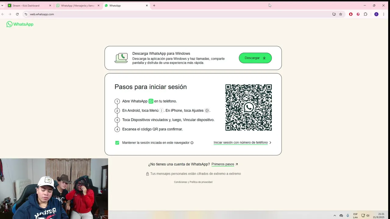Click the Android Menú three-dot icon in step 2
Screen dimensions: 390x219
point(161,111)
